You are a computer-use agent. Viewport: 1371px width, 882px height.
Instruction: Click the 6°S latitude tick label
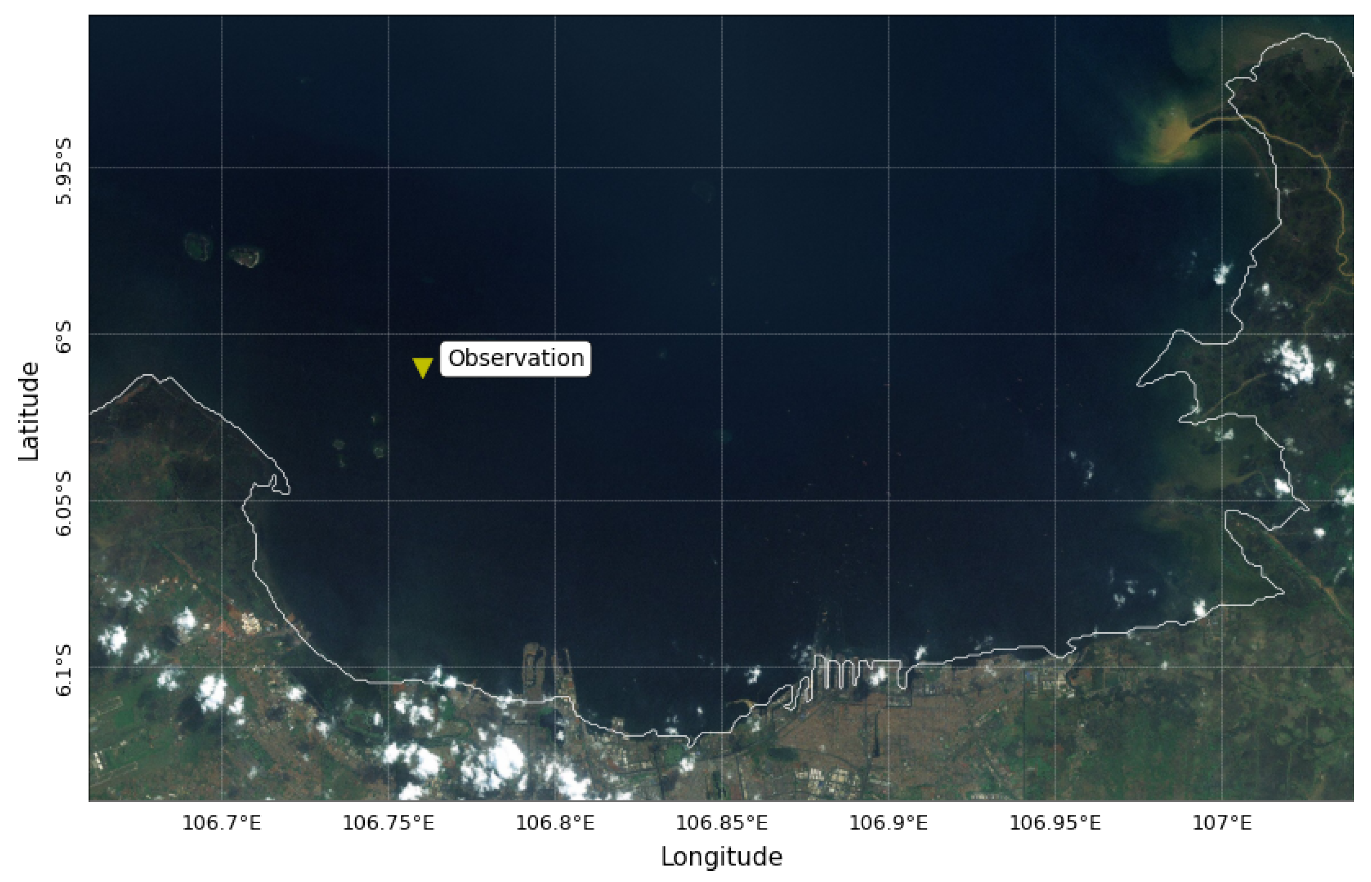pos(64,337)
